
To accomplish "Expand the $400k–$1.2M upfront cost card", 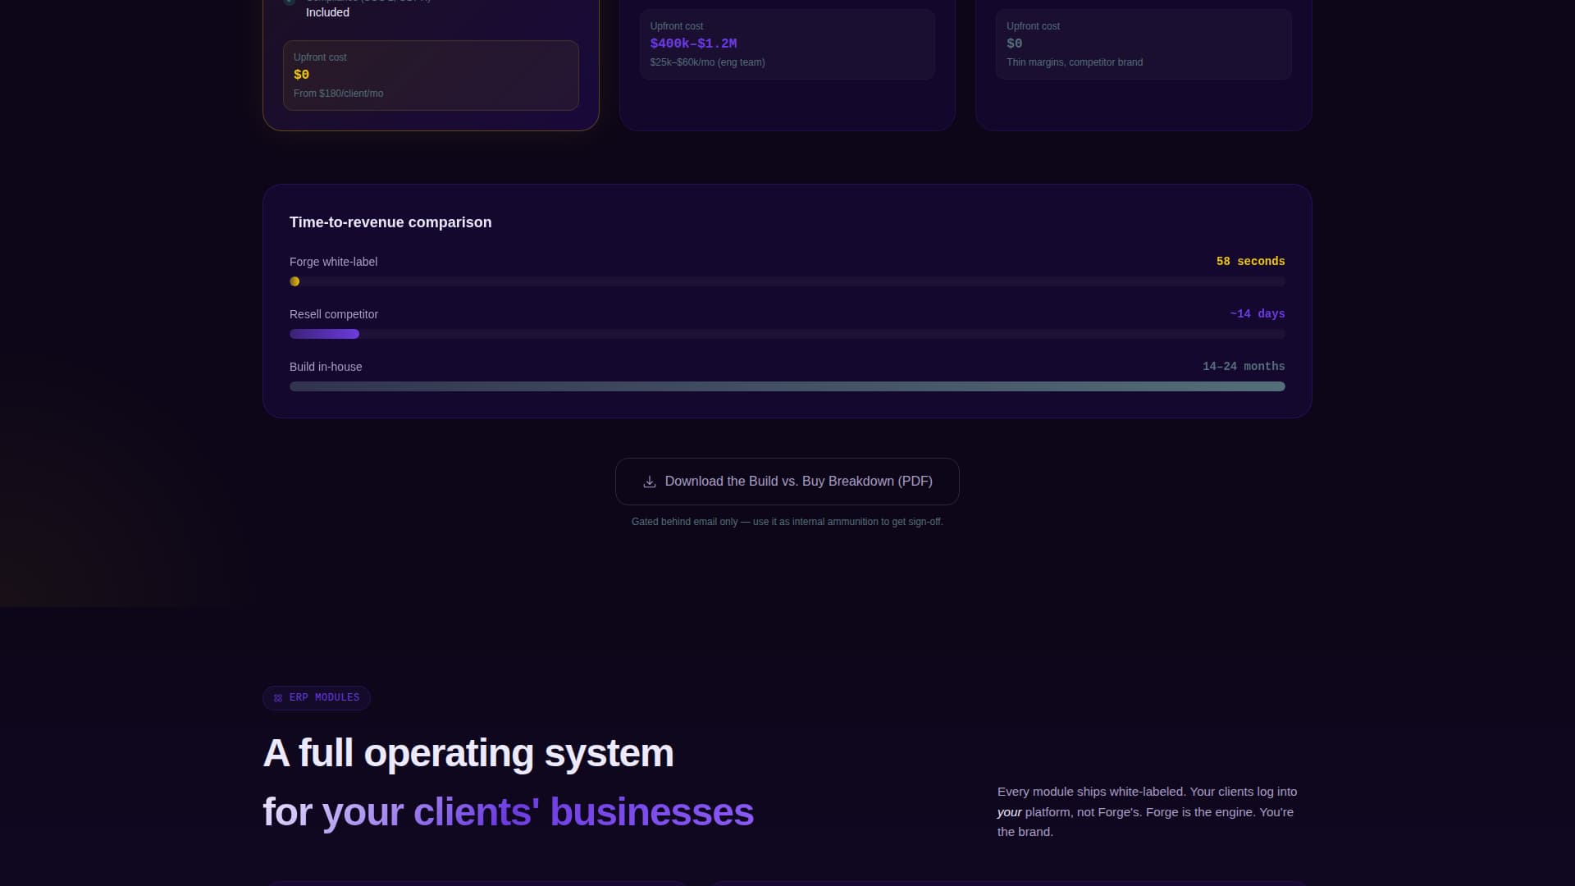I will click(x=787, y=44).
